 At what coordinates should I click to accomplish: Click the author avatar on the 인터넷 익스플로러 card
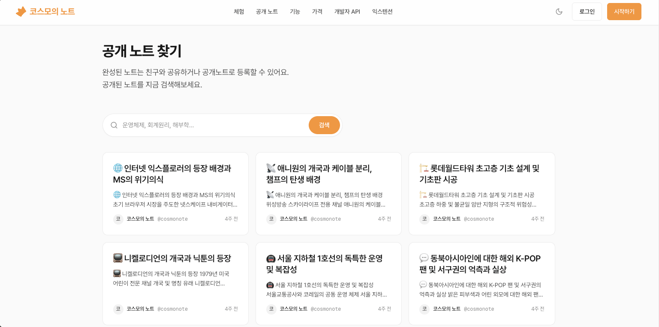click(x=118, y=219)
